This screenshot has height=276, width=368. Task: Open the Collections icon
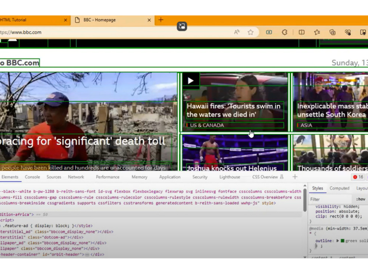tap(332, 32)
